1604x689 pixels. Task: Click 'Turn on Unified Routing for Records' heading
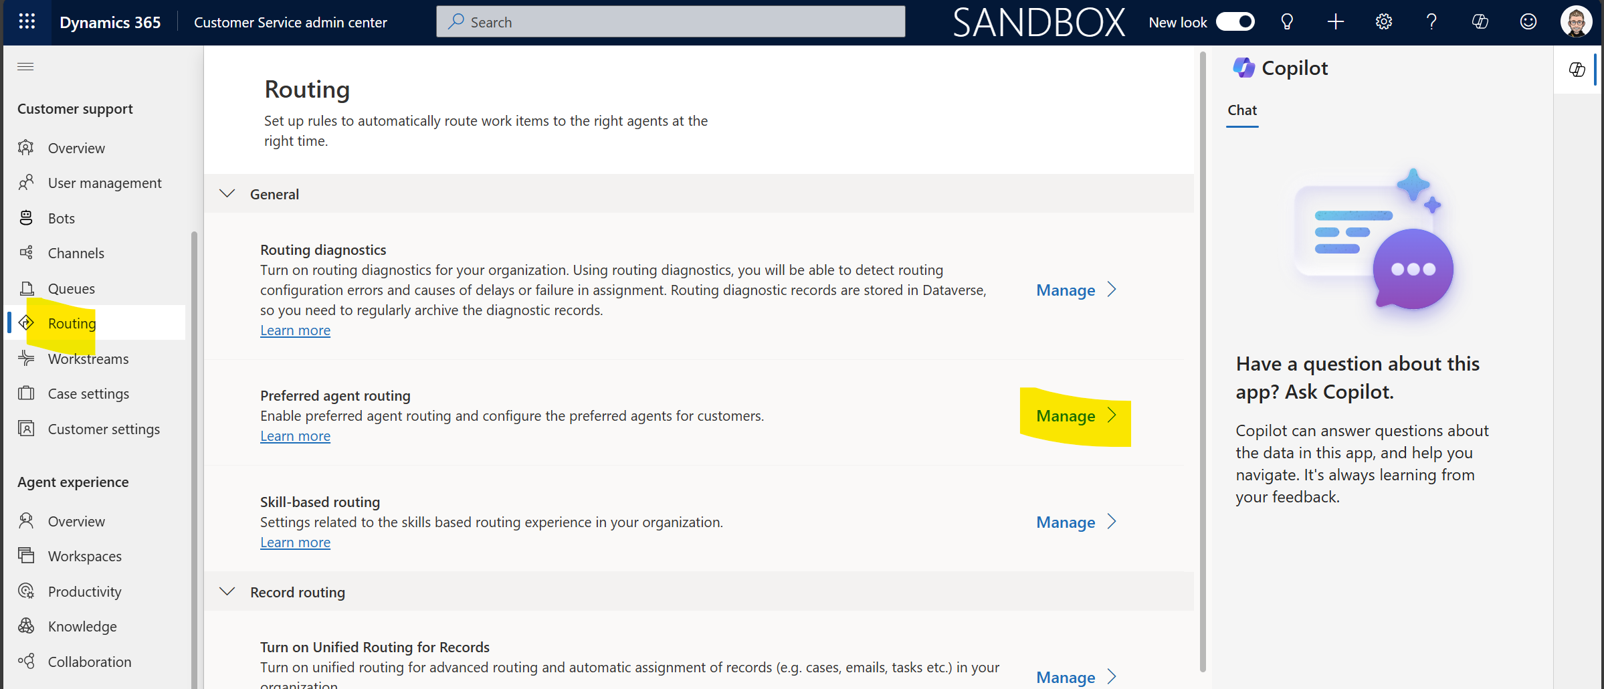[375, 647]
